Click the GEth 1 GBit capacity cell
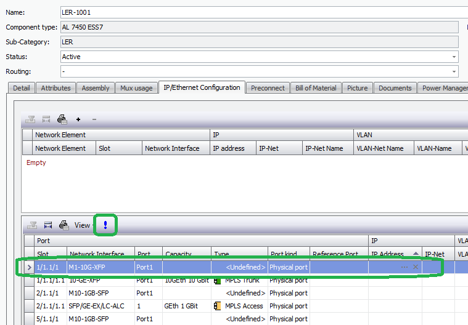 coord(187,306)
